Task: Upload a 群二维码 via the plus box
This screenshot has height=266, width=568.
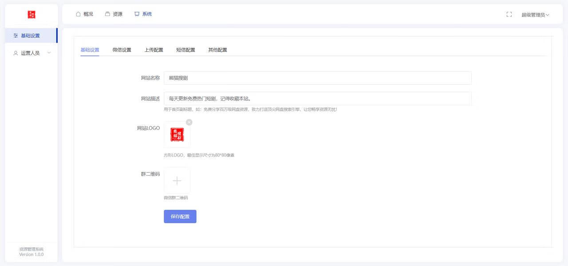Action: pyautogui.click(x=177, y=180)
